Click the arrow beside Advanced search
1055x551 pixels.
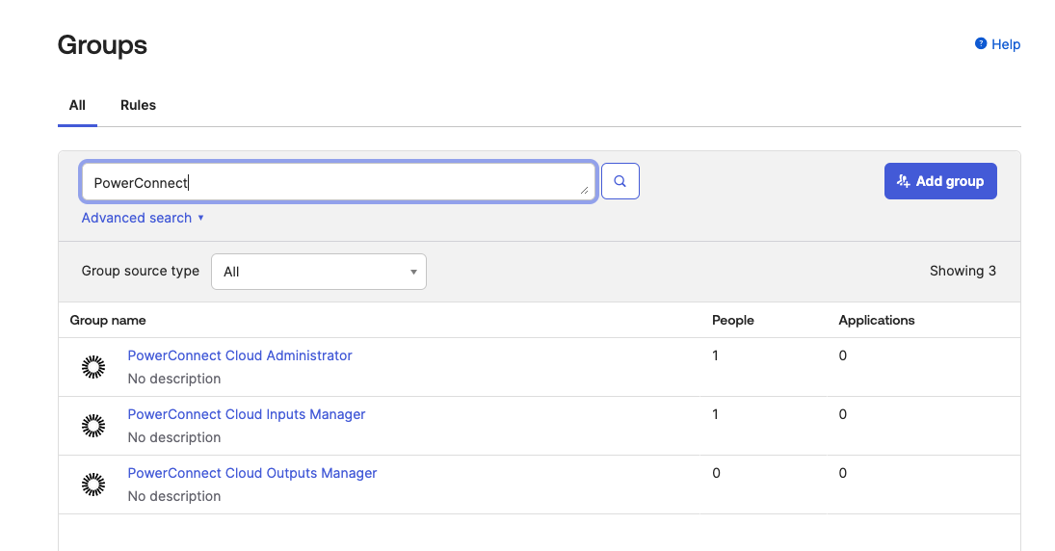200,218
